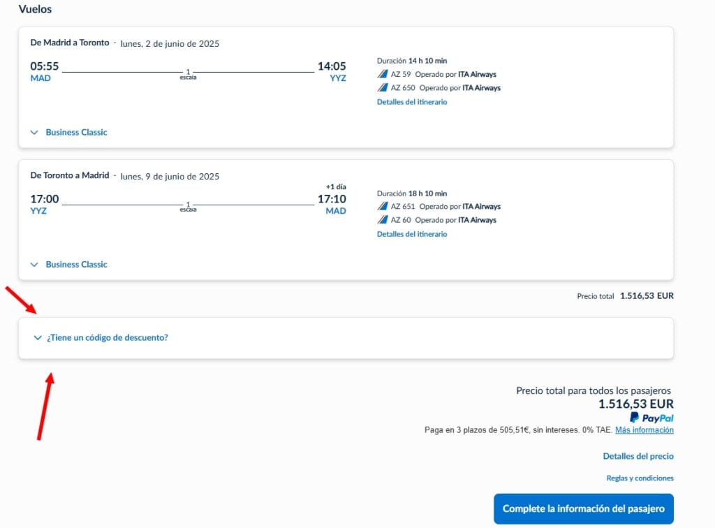Expand Business Classic fare for the Toronto–Madrid flight
The width and height of the screenshot is (715, 528).
click(76, 265)
